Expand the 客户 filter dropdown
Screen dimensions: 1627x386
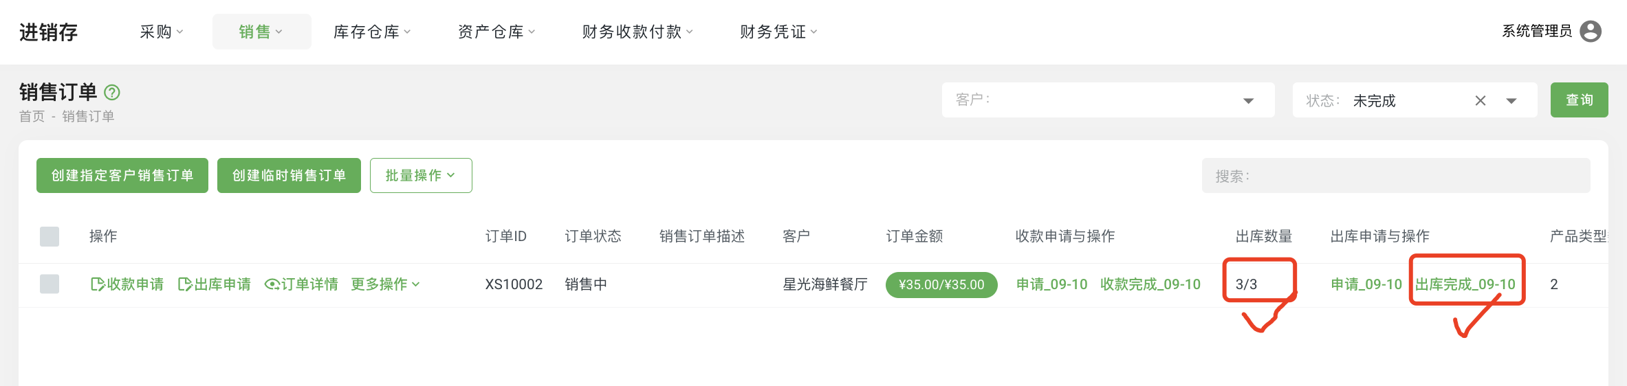pyautogui.click(x=1248, y=101)
